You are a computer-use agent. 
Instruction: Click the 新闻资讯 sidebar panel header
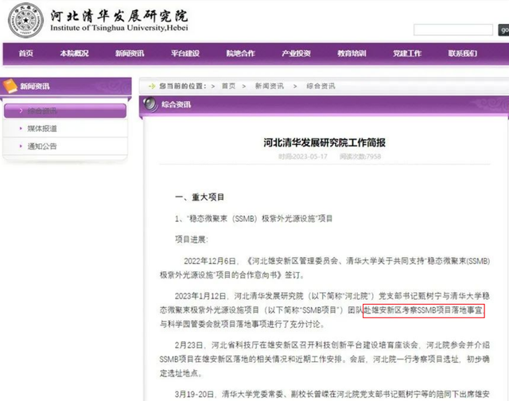pyautogui.click(x=67, y=87)
